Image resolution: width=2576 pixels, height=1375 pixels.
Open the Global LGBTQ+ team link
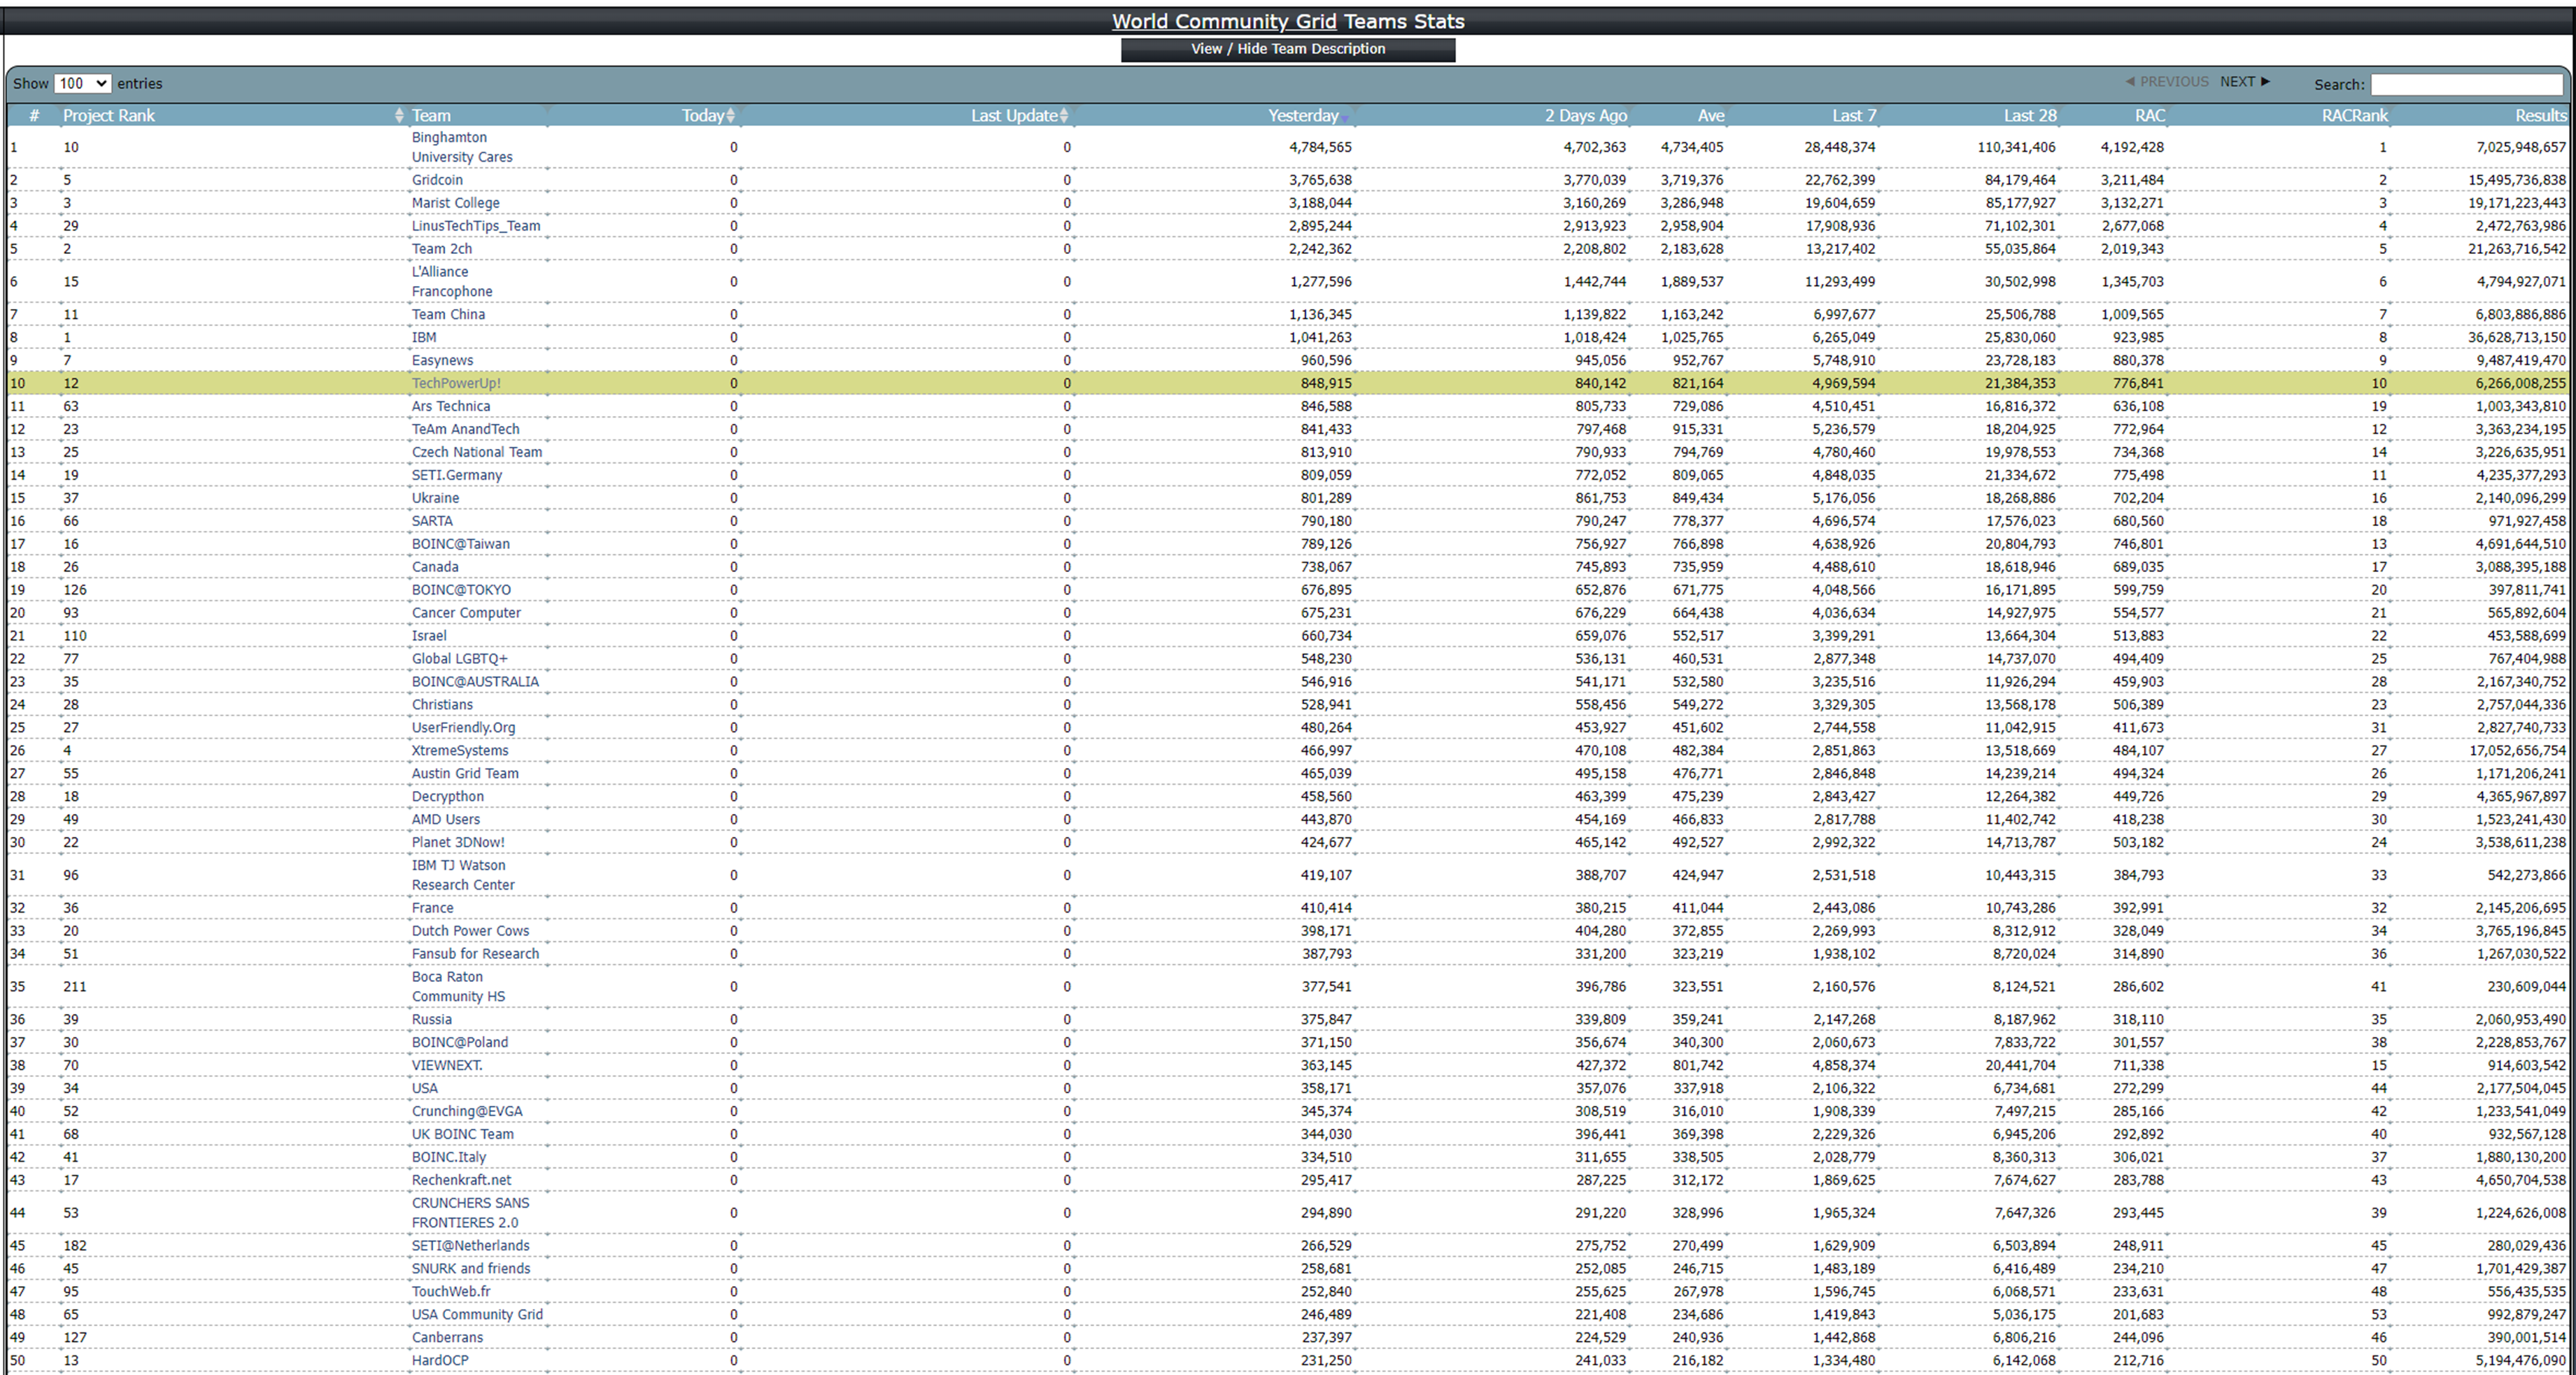tap(460, 659)
